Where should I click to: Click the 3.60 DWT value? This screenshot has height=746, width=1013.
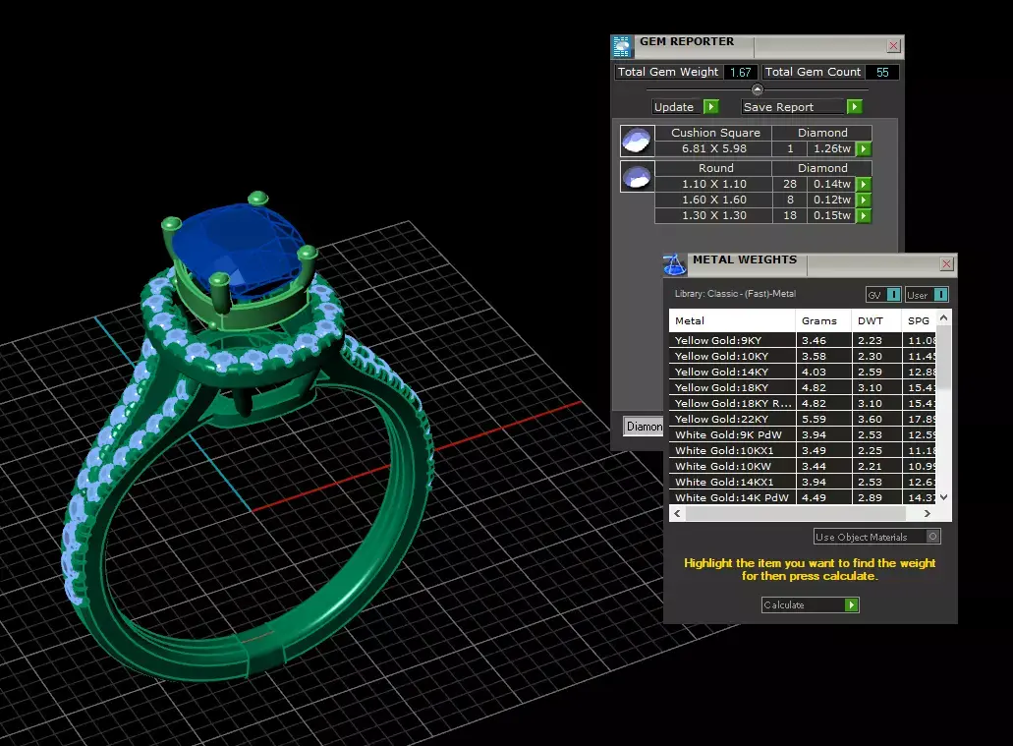click(x=870, y=419)
